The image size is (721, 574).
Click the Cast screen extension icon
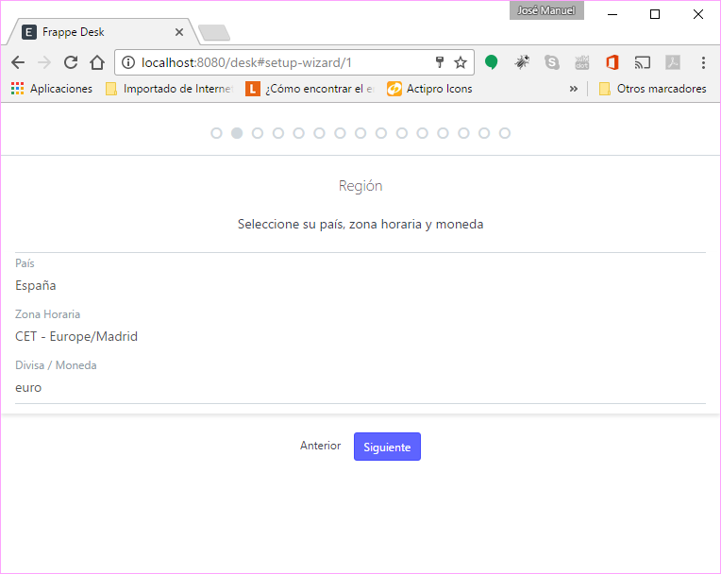[x=643, y=62]
